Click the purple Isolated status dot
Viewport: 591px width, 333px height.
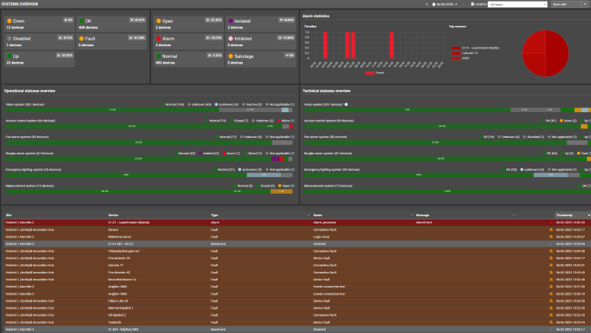point(231,21)
